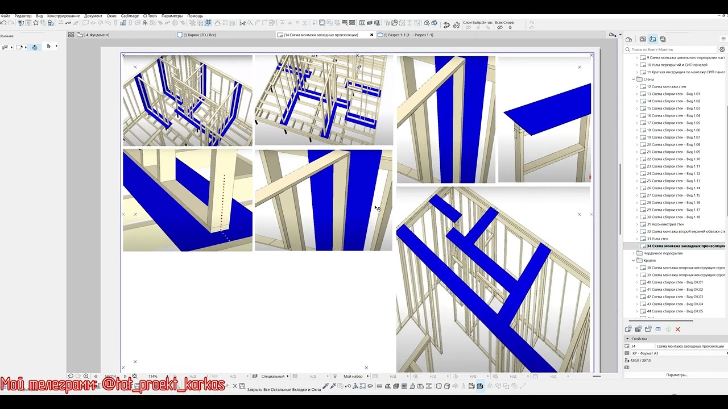
Task: Click the Save icon in bottom toolbar
Action: coord(242,386)
